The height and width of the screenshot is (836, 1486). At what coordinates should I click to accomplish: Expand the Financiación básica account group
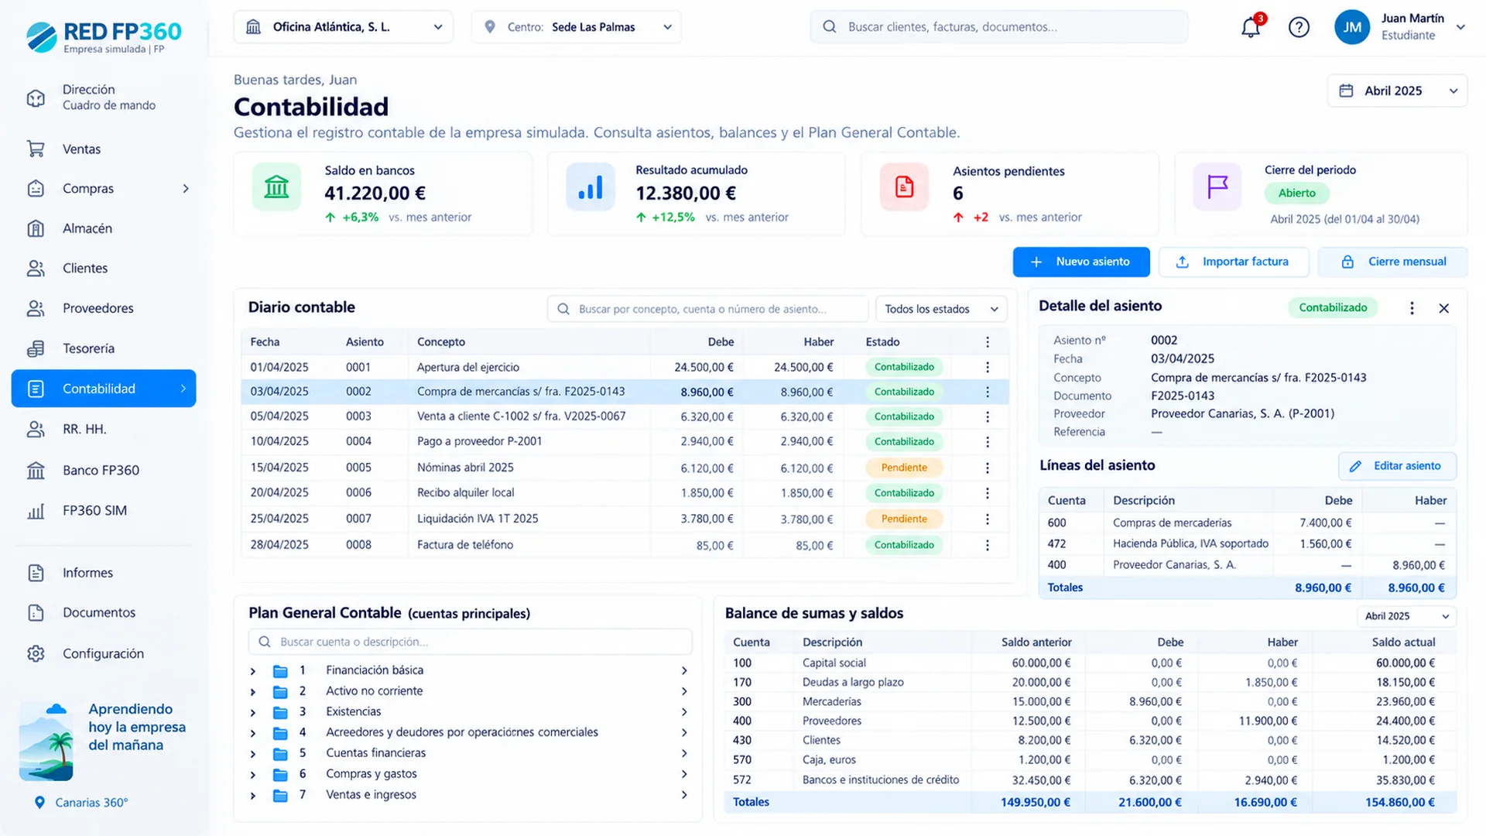coord(252,671)
